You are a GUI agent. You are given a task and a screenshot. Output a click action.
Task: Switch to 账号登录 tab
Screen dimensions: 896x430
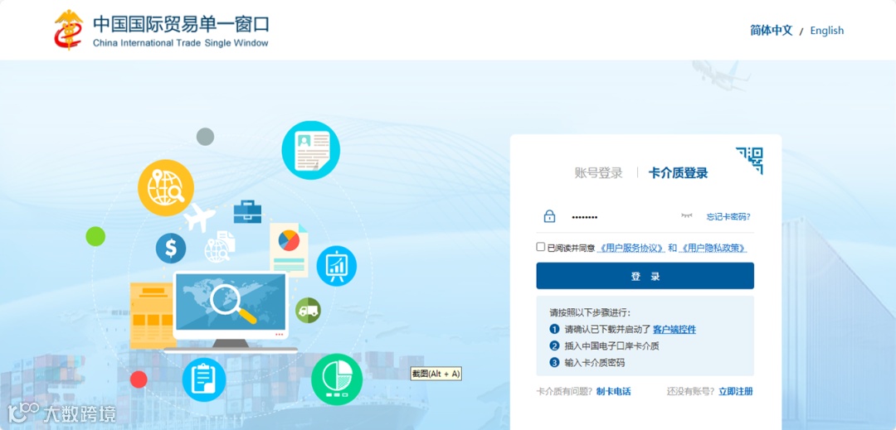tap(598, 173)
